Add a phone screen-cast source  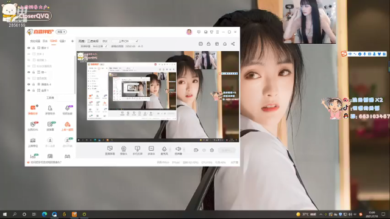[137, 150]
